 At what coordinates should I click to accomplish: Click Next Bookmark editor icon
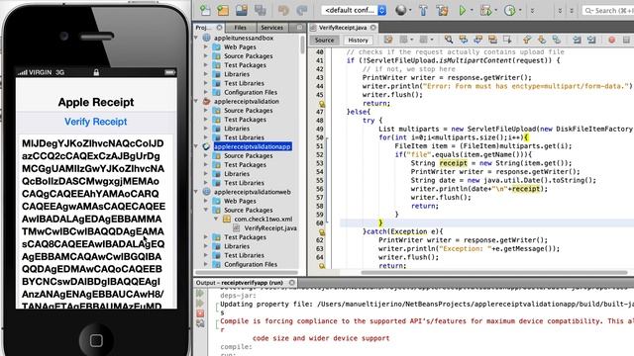point(542,40)
